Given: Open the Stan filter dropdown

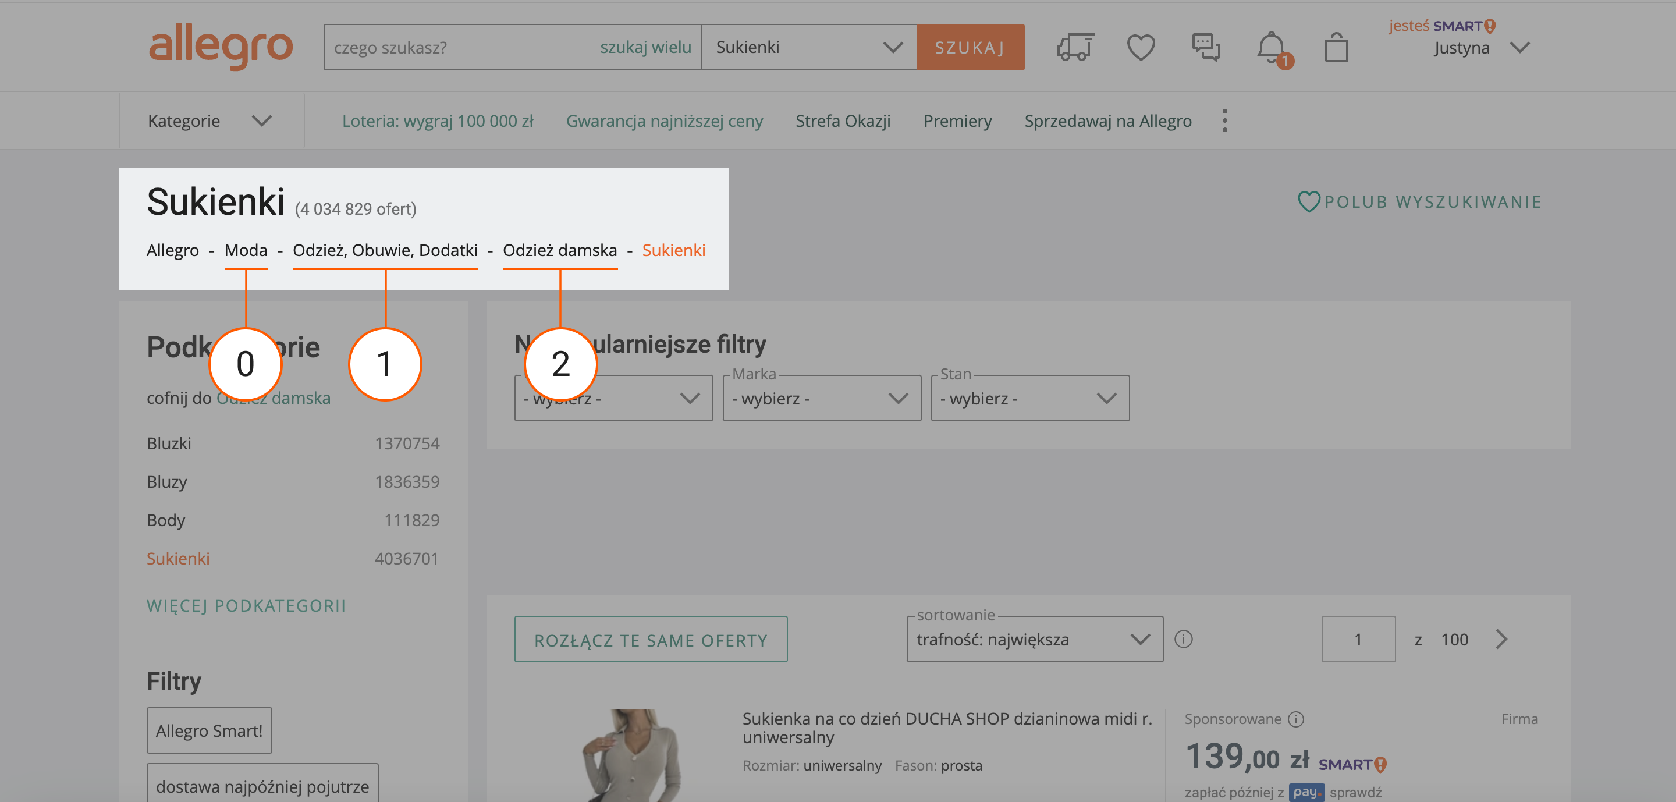Looking at the screenshot, I should [x=1029, y=398].
